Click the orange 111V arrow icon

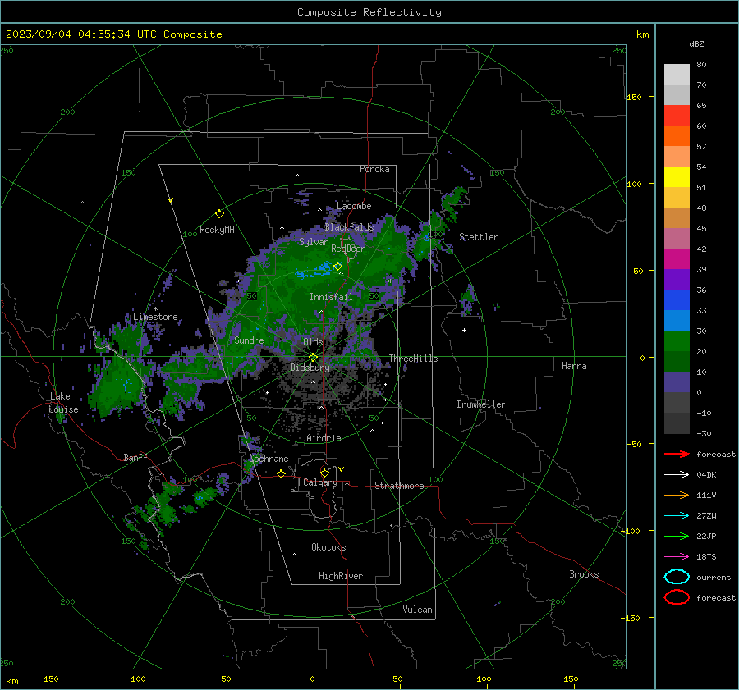point(677,495)
